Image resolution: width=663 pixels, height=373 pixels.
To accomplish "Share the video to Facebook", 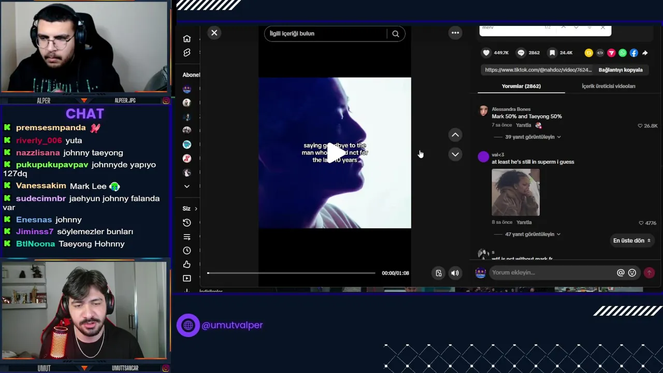I will 633,53.
